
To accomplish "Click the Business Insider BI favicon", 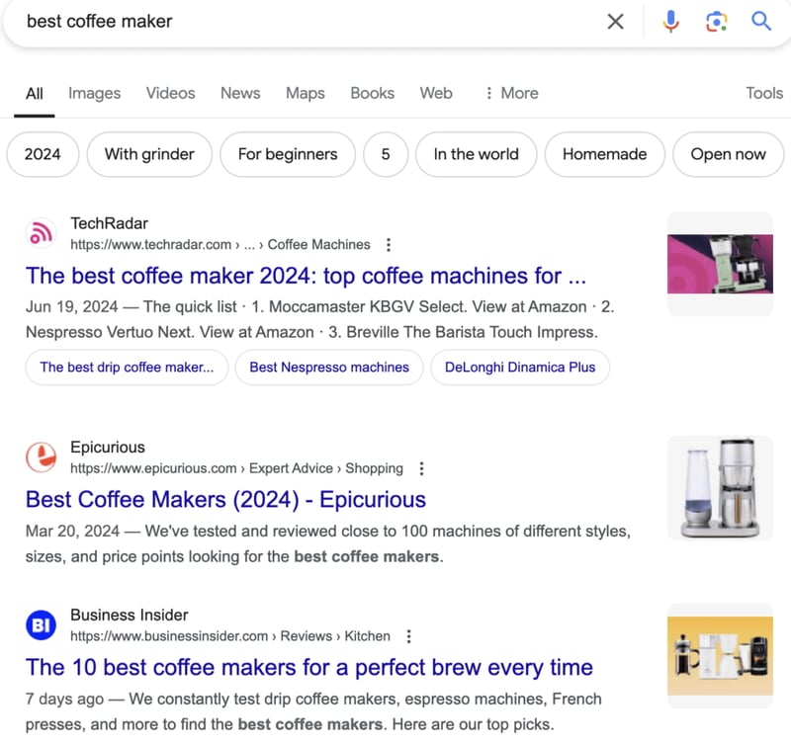I will coord(40,624).
